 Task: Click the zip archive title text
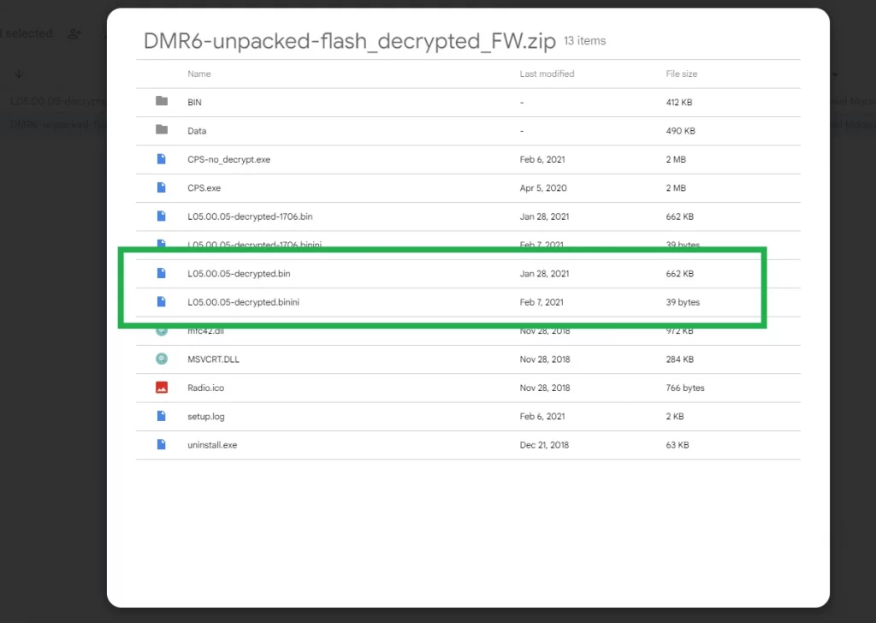[x=349, y=40]
